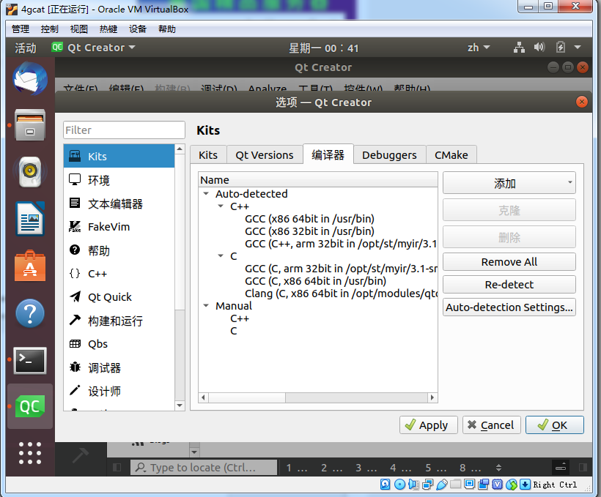The image size is (601, 497).
Task: Open the 管理 menu in VirtualBox
Action: [21, 29]
